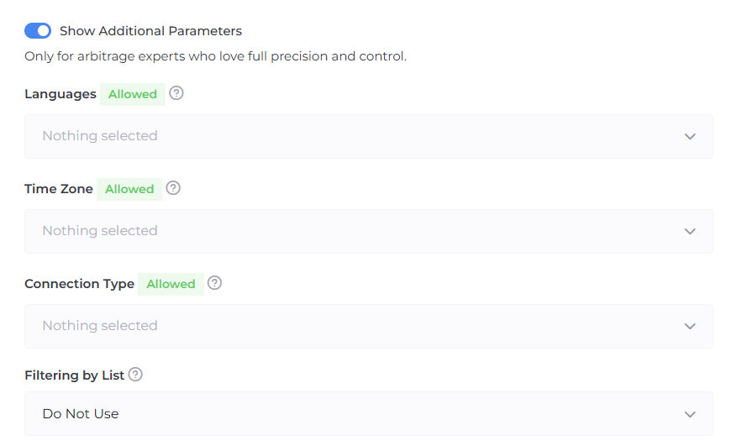Click the help icon next to Languages
747x446 pixels.
[176, 93]
